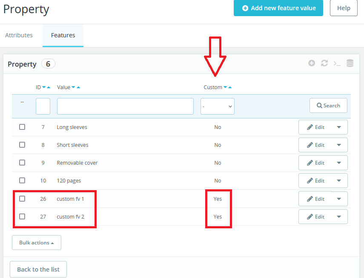Sort Value column descending arrow
Viewport: 364px width, 278px height.
point(73,87)
